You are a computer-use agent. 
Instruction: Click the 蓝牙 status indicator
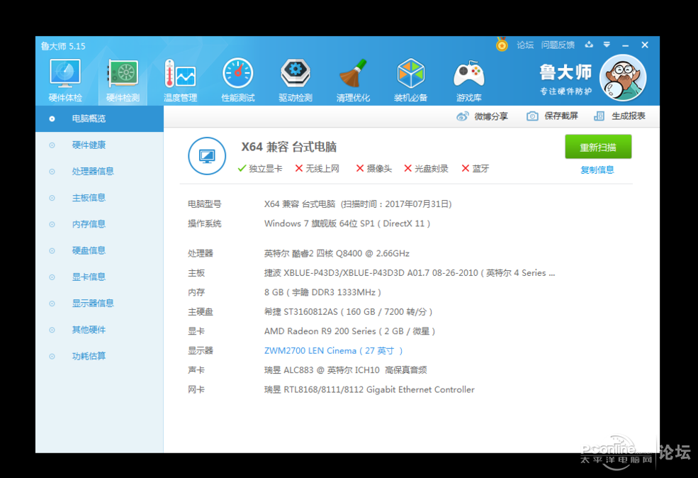coord(475,168)
